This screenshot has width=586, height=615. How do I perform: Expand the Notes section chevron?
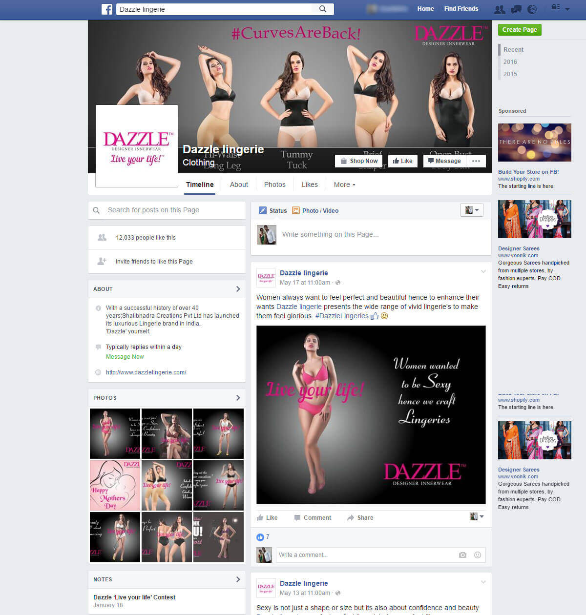click(x=238, y=579)
